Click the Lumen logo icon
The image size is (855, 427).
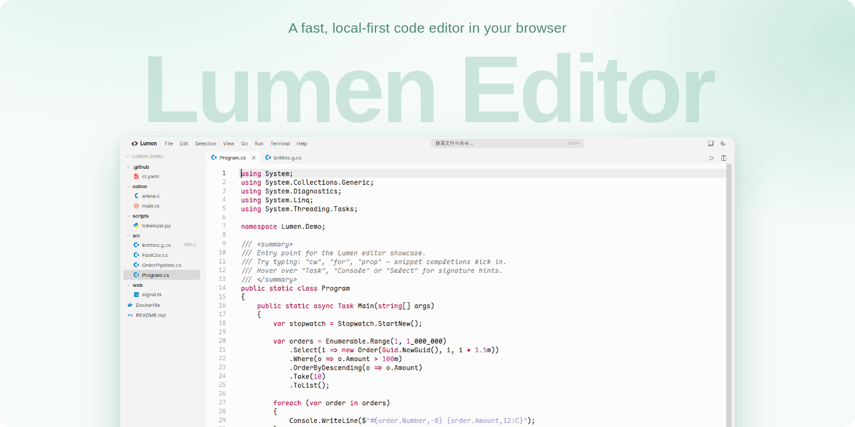pyautogui.click(x=134, y=143)
